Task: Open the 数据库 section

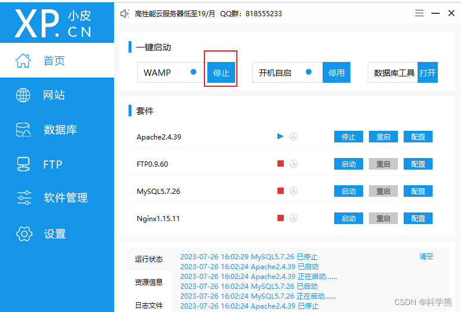Action: (x=57, y=130)
